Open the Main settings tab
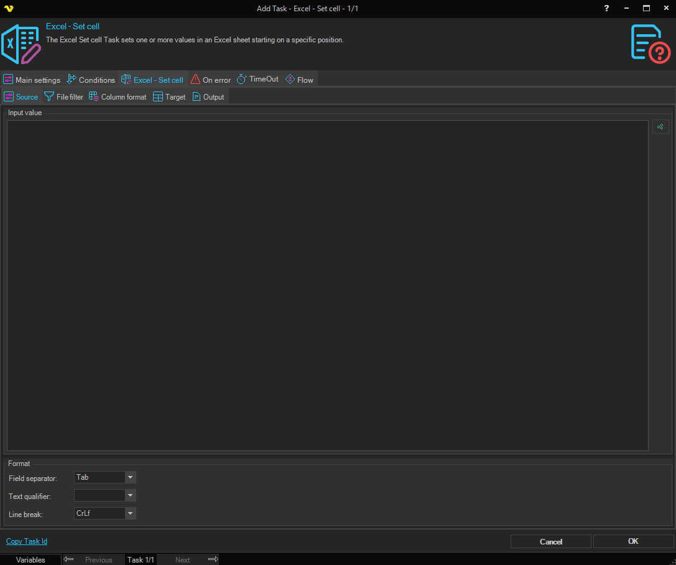 [32, 80]
